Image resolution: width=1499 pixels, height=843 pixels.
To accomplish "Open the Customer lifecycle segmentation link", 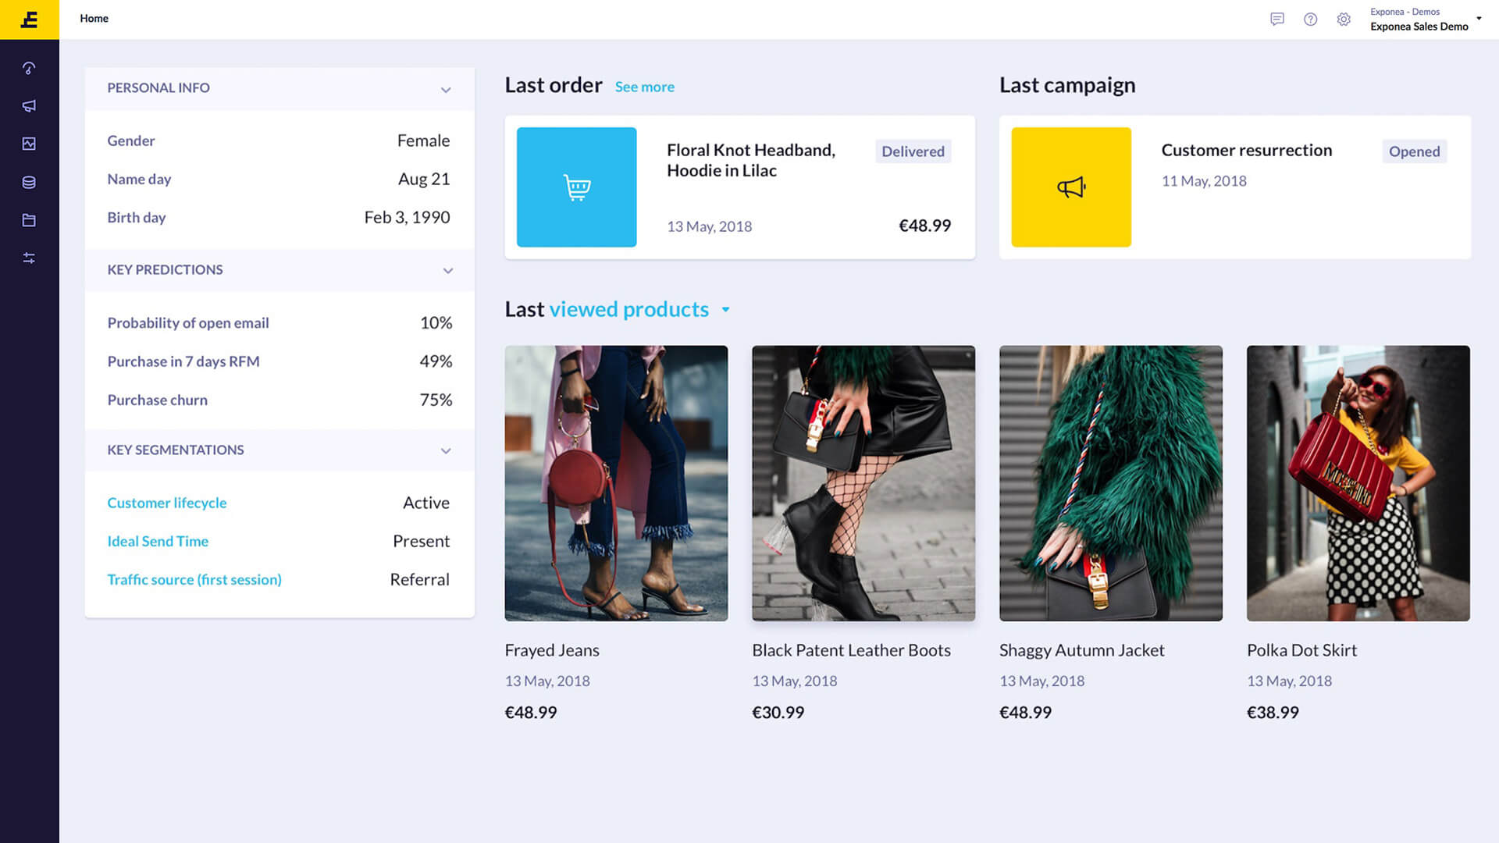I will click(166, 503).
